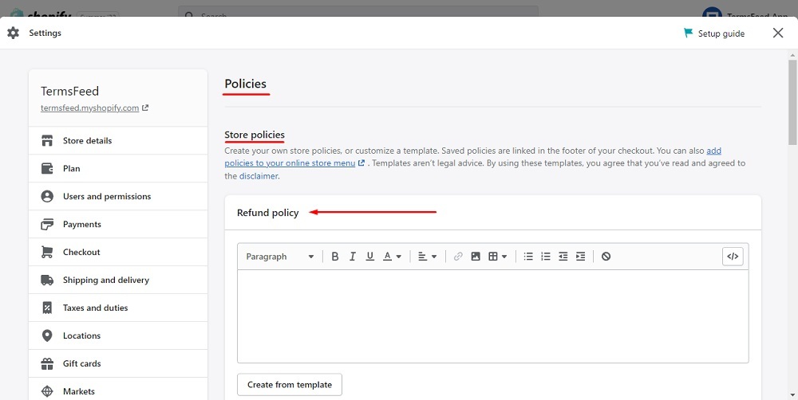Open the insert table dropdown

[x=498, y=257]
